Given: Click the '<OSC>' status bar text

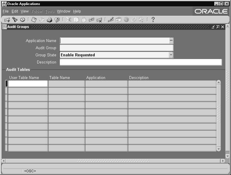Looking at the screenshot, I should click(30, 171).
